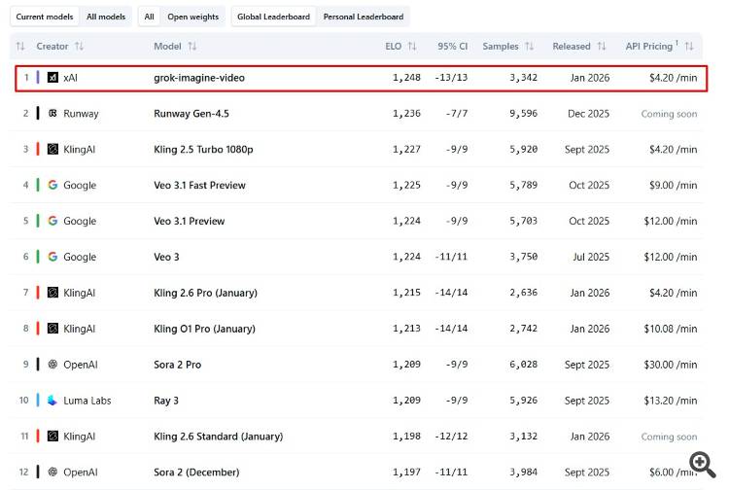Click Google logo in Veo 3.1 Fast Preview row
729x490 pixels.
coord(53,185)
